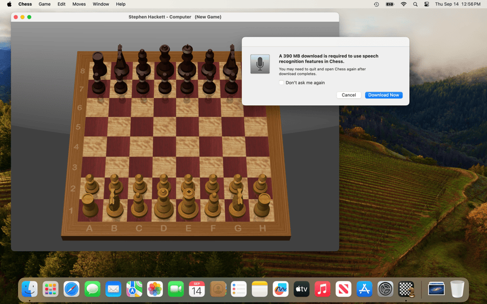Open Mail app in Dock
The image size is (487, 304).
[x=113, y=289]
